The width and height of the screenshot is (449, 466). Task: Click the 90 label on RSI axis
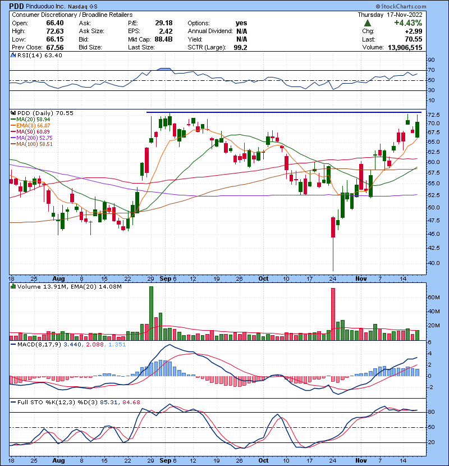pyautogui.click(x=431, y=60)
